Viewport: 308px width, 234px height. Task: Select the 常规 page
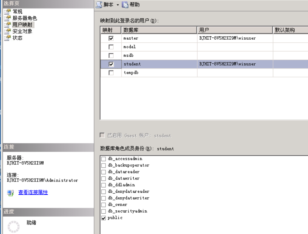17,11
